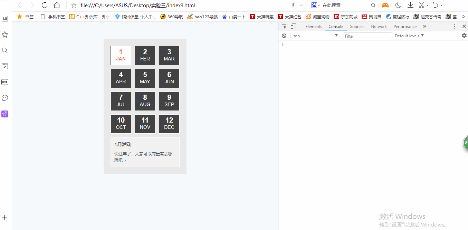Screen dimensions: 468x230
Task: Open the sidebar search icon
Action: click(x=5, y=50)
